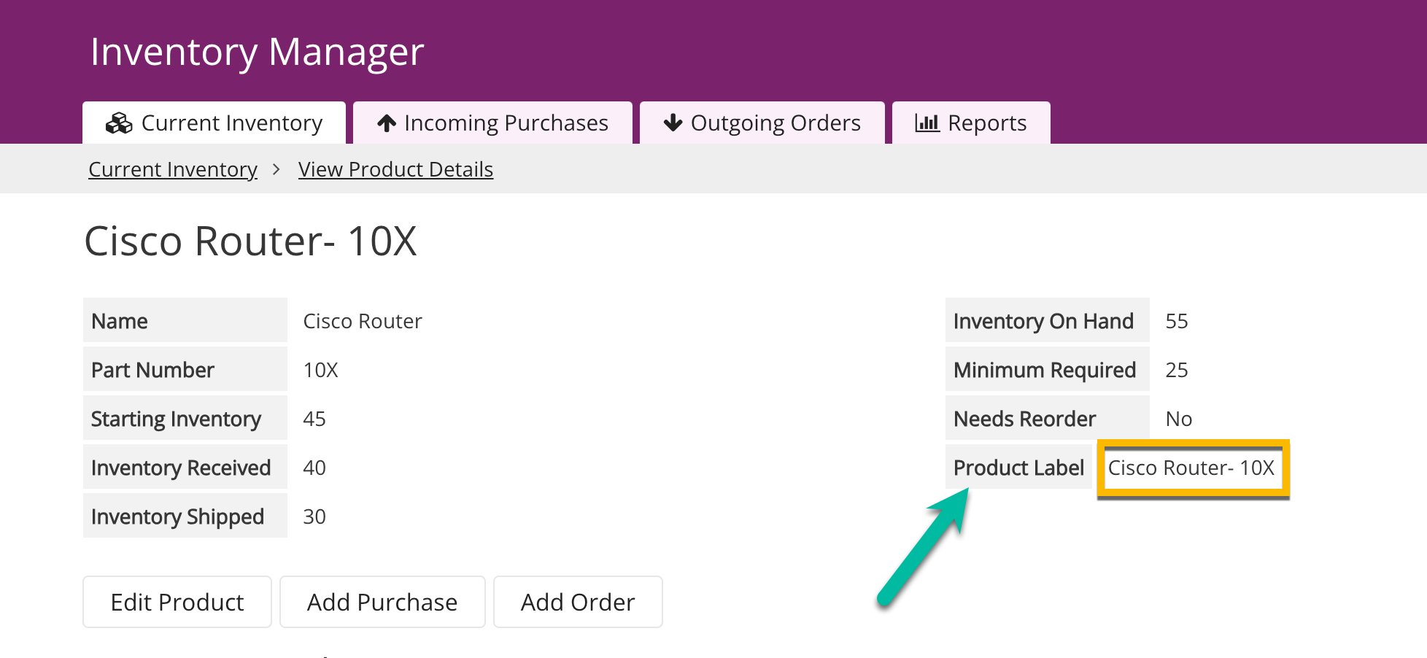Click the down arrow icon on Outgoing Orders
1427x658 pixels.
(673, 123)
